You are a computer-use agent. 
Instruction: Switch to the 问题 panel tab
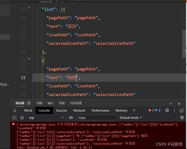(39, 103)
